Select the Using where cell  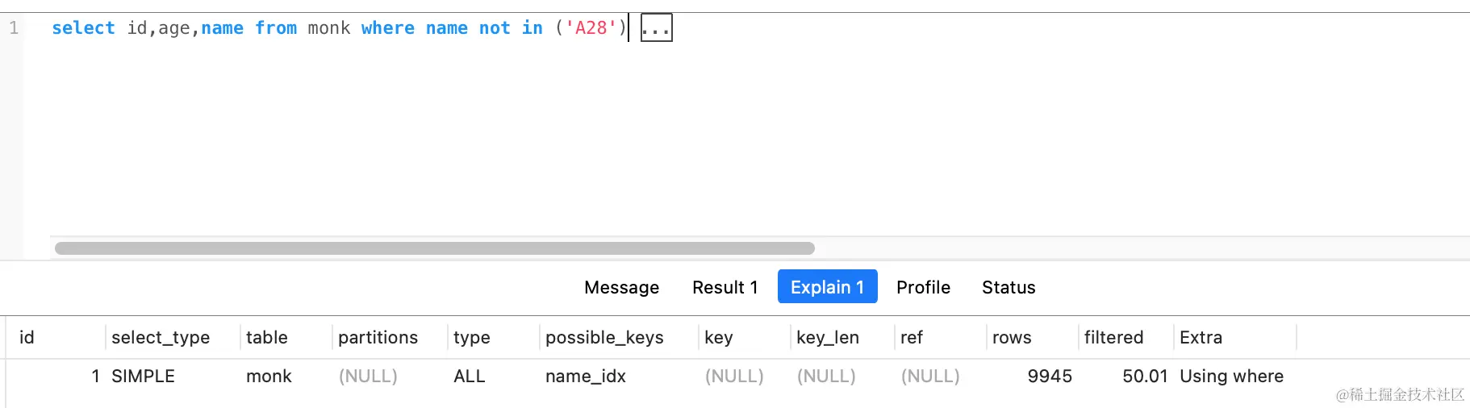[x=1231, y=376]
